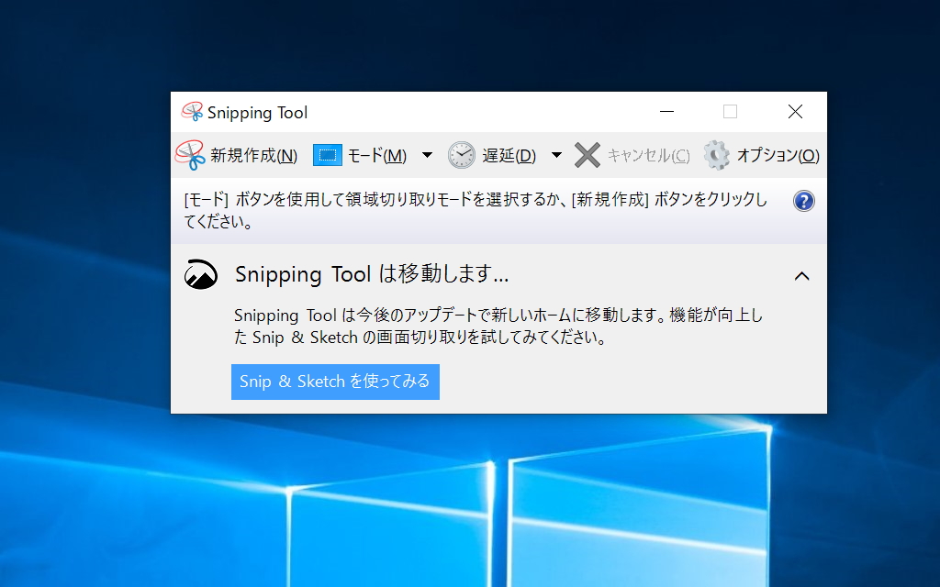Click the blue rectangle Mode icon

tap(326, 155)
